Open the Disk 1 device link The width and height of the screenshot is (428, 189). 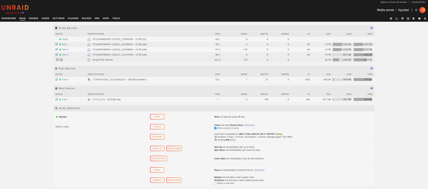[x=65, y=44]
